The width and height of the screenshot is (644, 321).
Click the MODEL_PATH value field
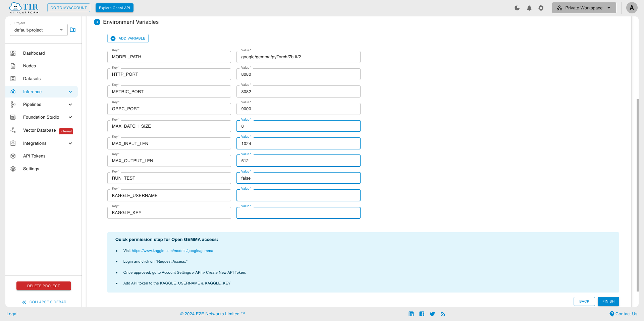click(299, 57)
